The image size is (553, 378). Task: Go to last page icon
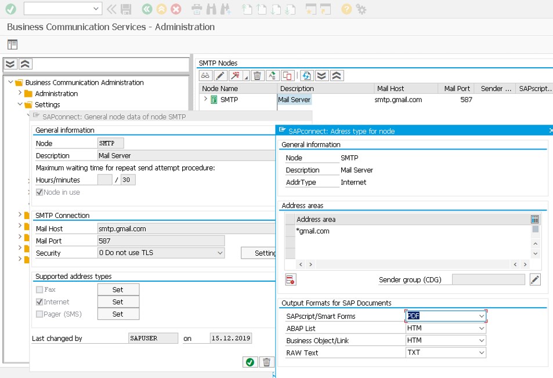pyautogui.click(x=290, y=9)
